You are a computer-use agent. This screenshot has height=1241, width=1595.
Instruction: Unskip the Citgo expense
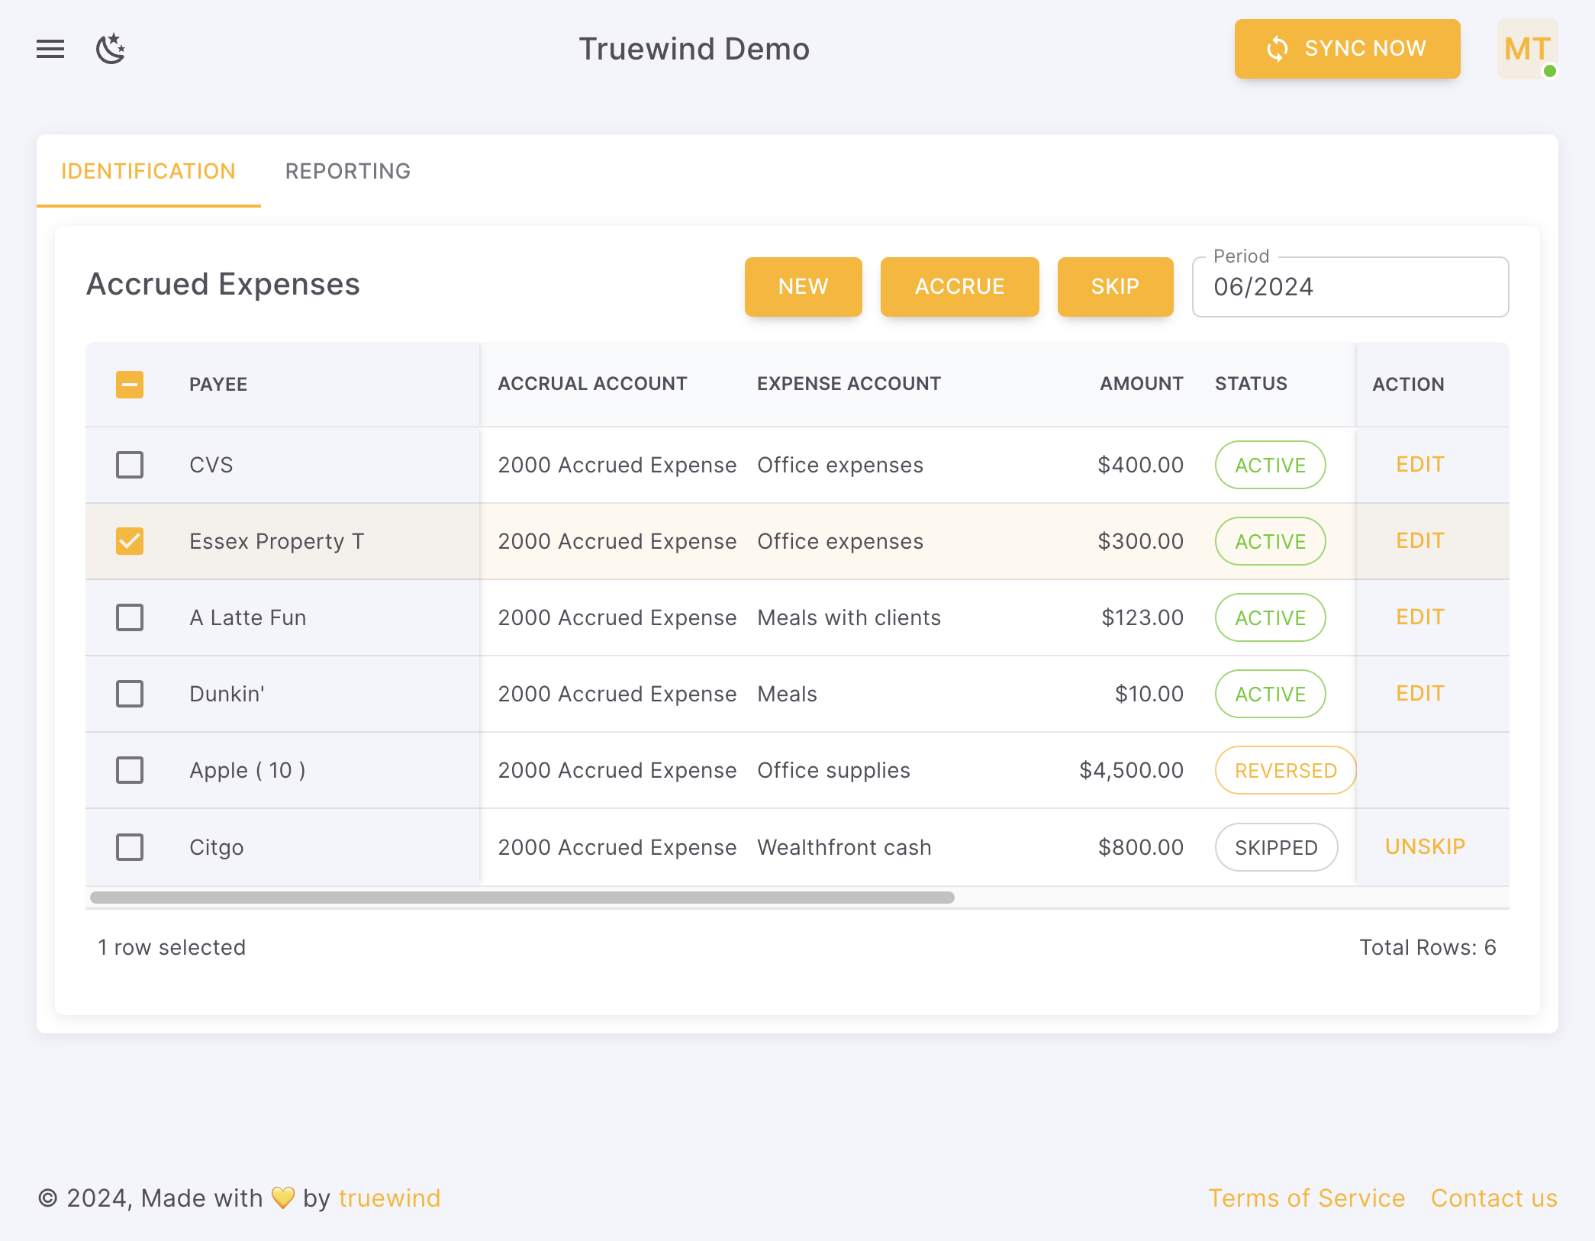(1425, 846)
